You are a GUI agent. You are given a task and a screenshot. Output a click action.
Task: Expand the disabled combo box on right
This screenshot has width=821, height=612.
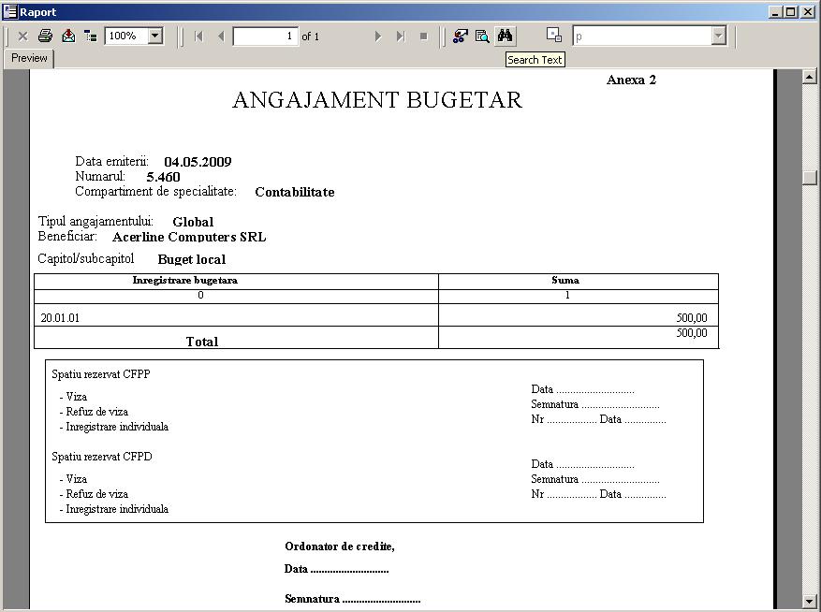718,36
